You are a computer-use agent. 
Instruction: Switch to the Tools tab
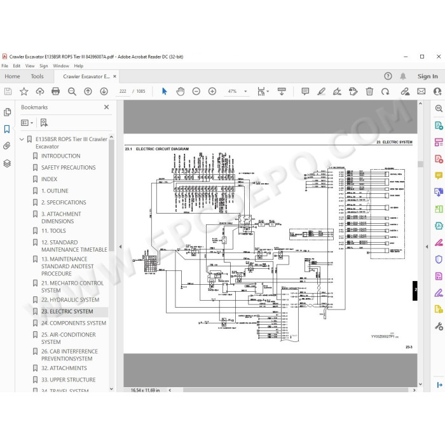[x=37, y=76]
